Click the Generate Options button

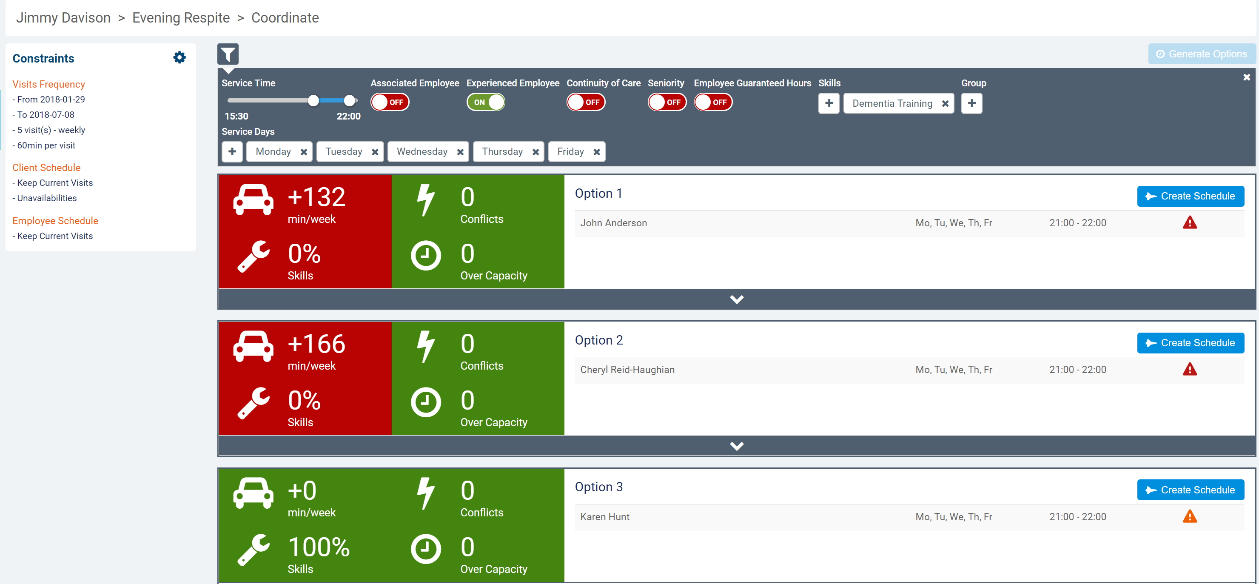pos(1201,54)
